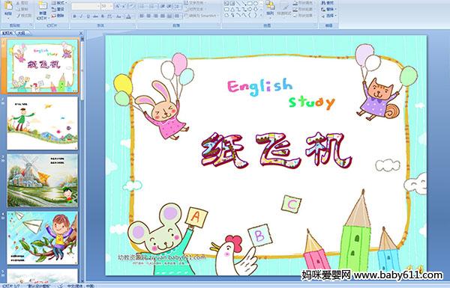Toggle Underline formatting in ribbon
This screenshot has height=288, width=450.
click(88, 16)
